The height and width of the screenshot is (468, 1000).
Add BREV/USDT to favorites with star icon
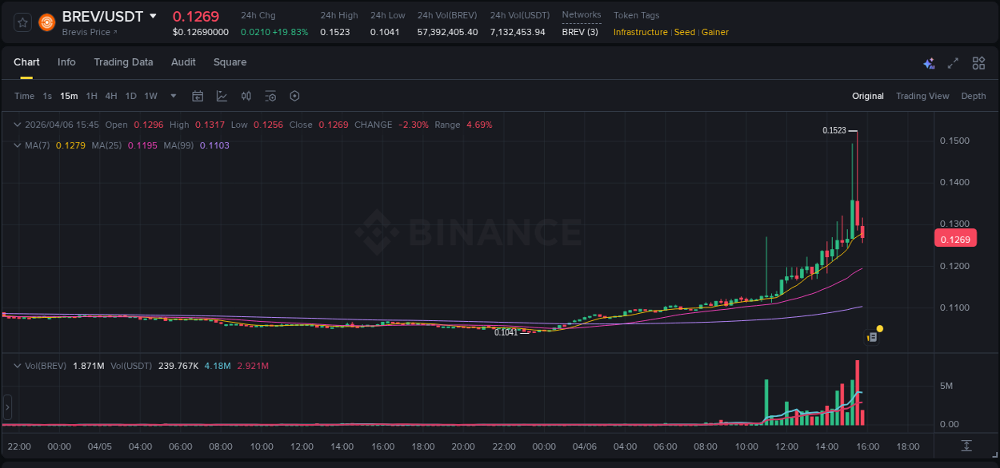tap(22, 22)
